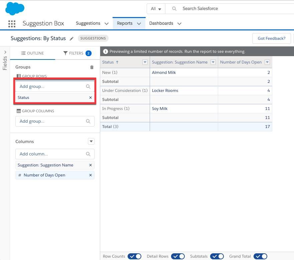
Task: Select the Status group item
Action: (55, 98)
